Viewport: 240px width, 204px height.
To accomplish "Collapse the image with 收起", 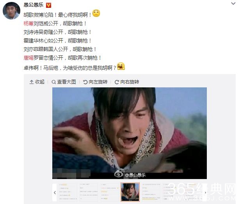I will pos(37,82).
